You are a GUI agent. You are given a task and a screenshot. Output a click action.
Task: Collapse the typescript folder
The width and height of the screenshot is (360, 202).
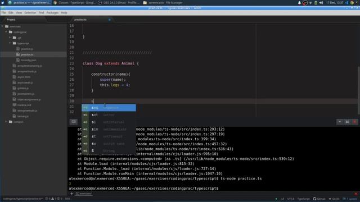[x=10, y=43]
